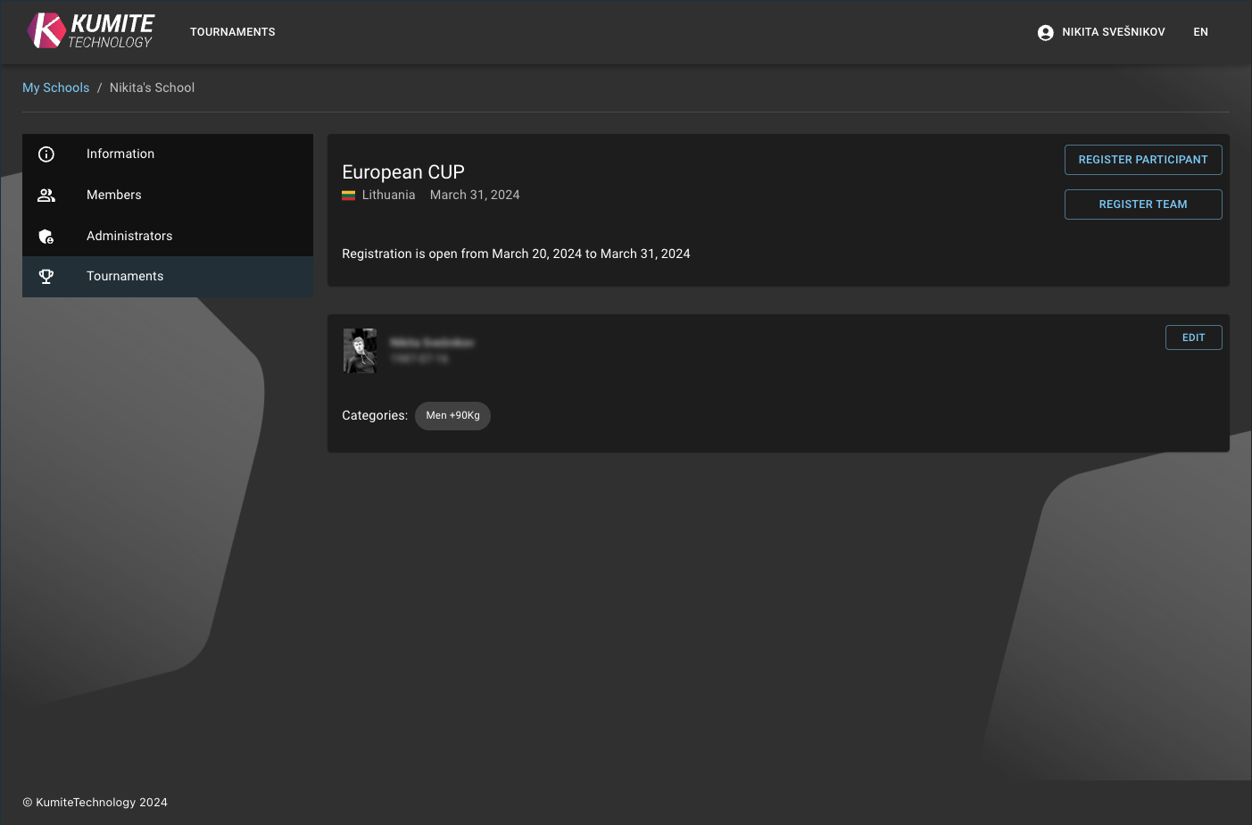
Task: Navigate to My Schools breadcrumb link
Action: pos(55,87)
